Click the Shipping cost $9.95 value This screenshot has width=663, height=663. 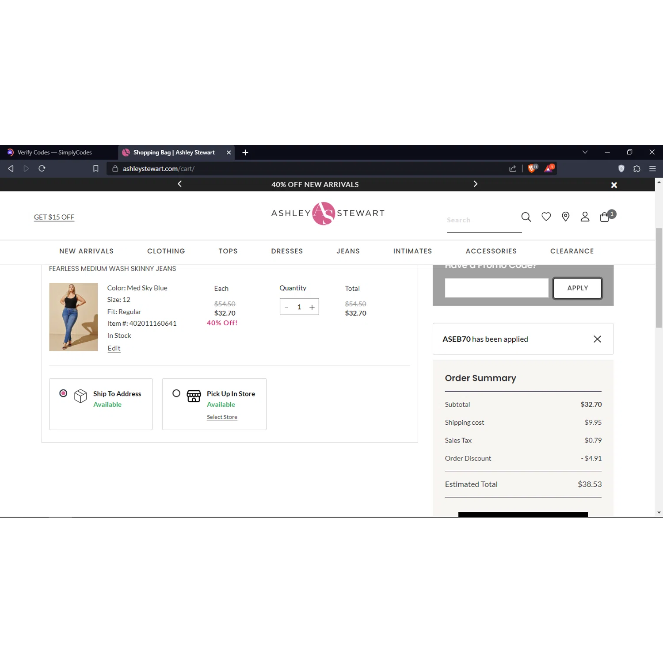click(593, 423)
